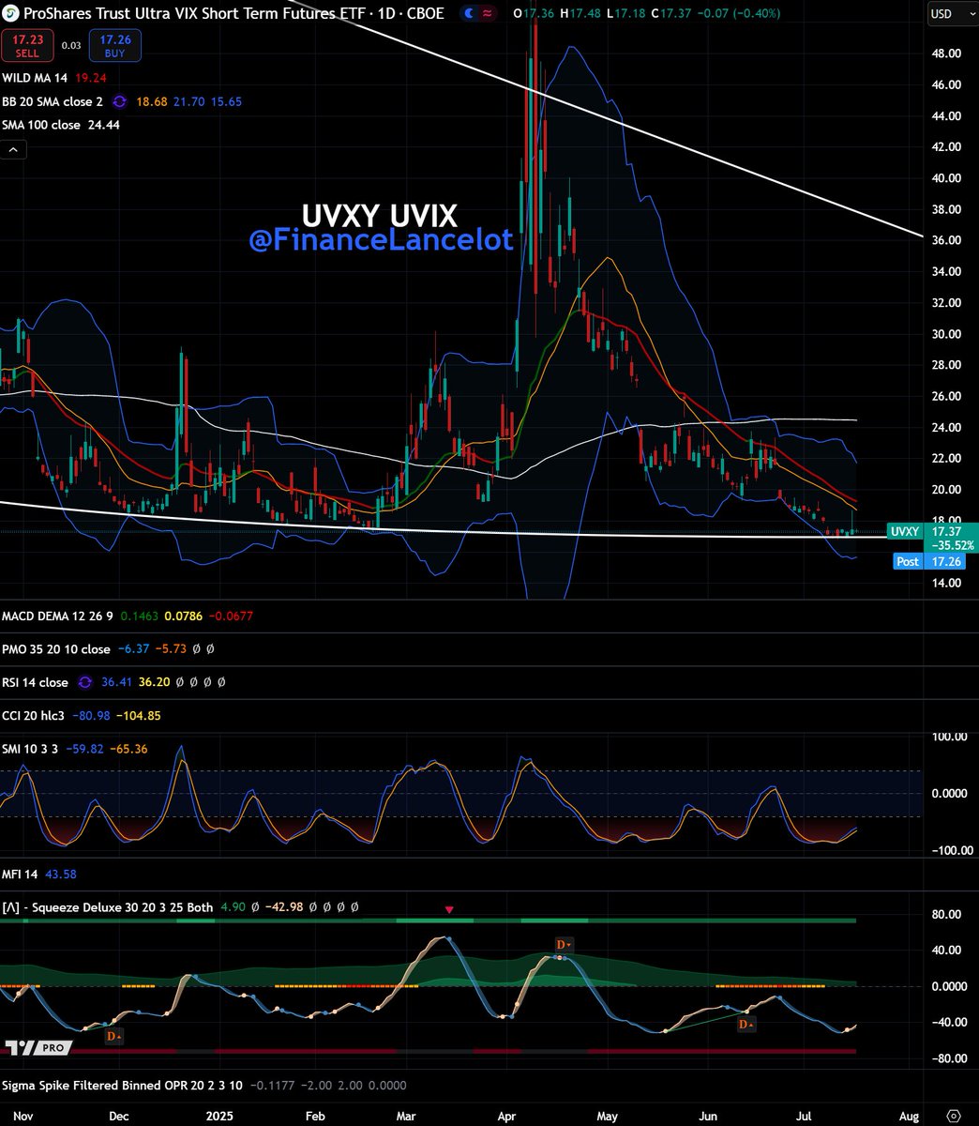Click the 36.00 price axis label
The image size is (979, 1126).
(946, 240)
